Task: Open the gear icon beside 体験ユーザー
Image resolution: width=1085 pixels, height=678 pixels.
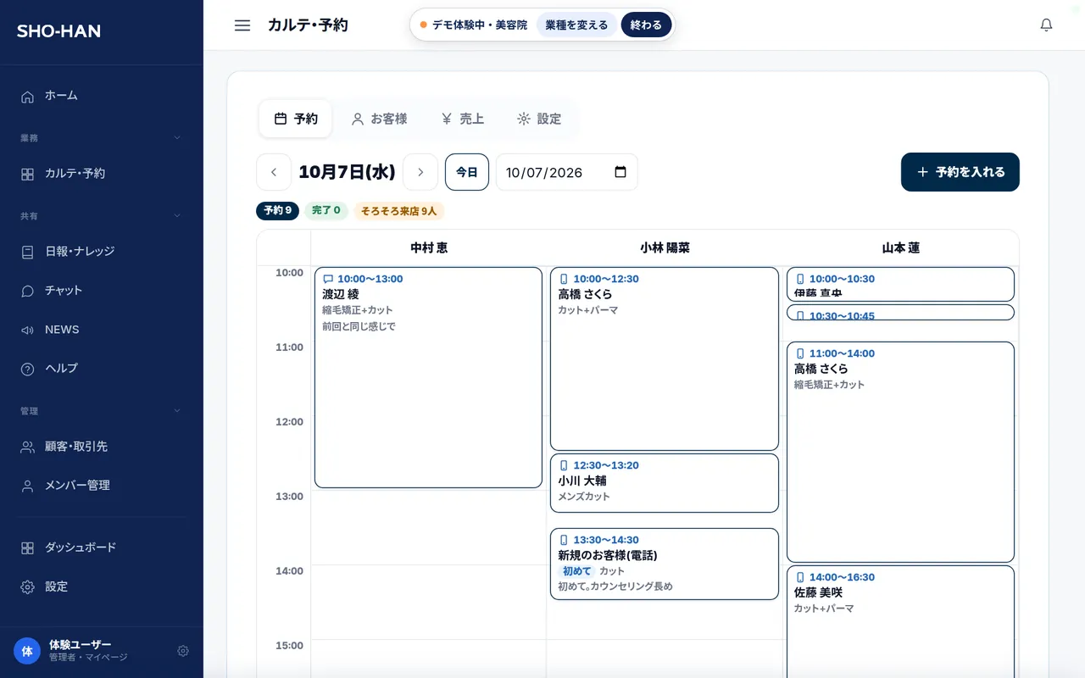Action: [183, 651]
